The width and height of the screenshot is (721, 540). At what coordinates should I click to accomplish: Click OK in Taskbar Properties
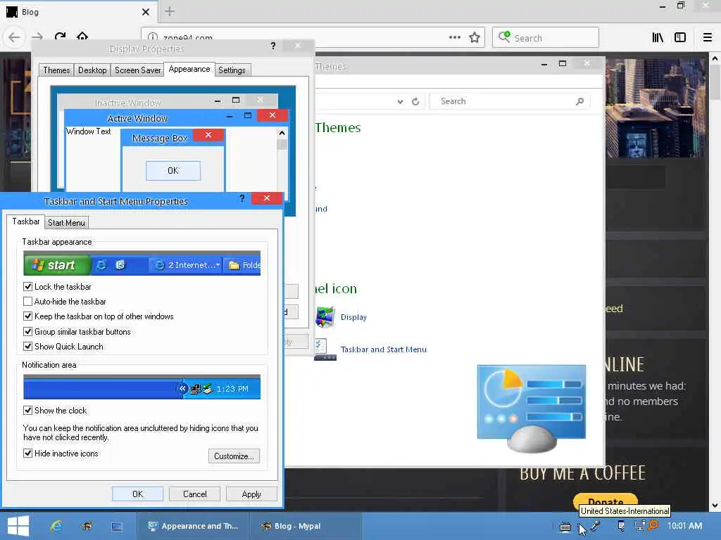coord(137,494)
